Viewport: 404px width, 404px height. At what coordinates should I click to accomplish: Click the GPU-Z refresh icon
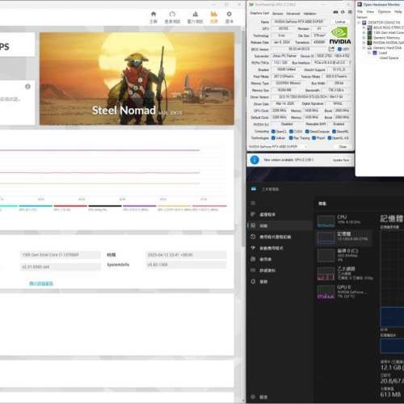343,12
